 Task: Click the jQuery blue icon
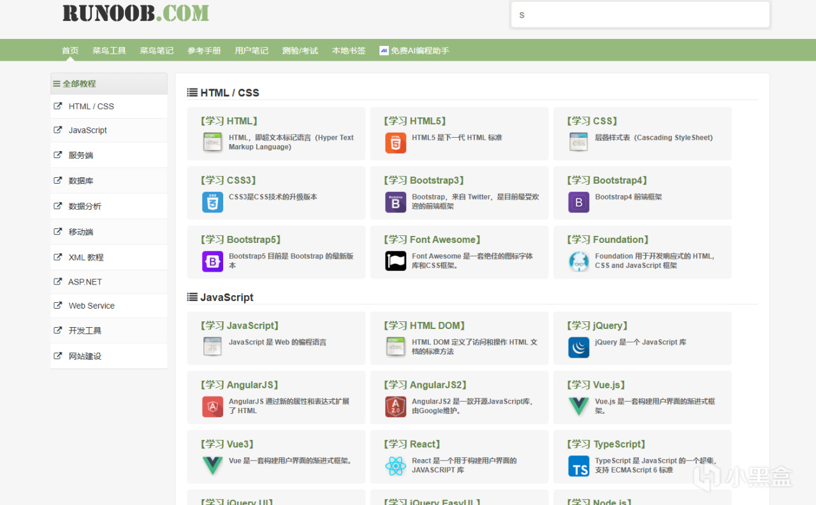coord(579,347)
